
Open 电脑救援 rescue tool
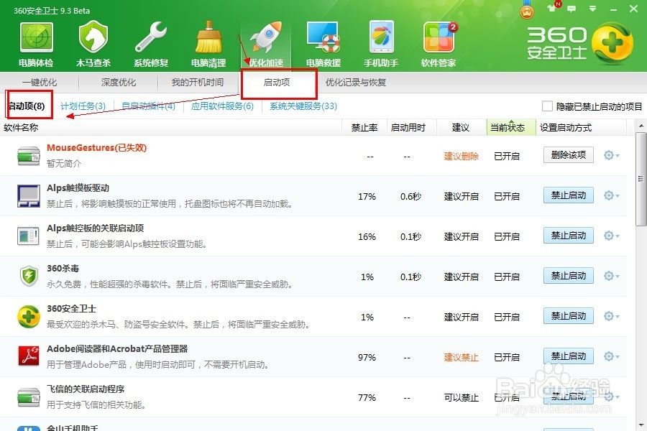[x=323, y=37]
